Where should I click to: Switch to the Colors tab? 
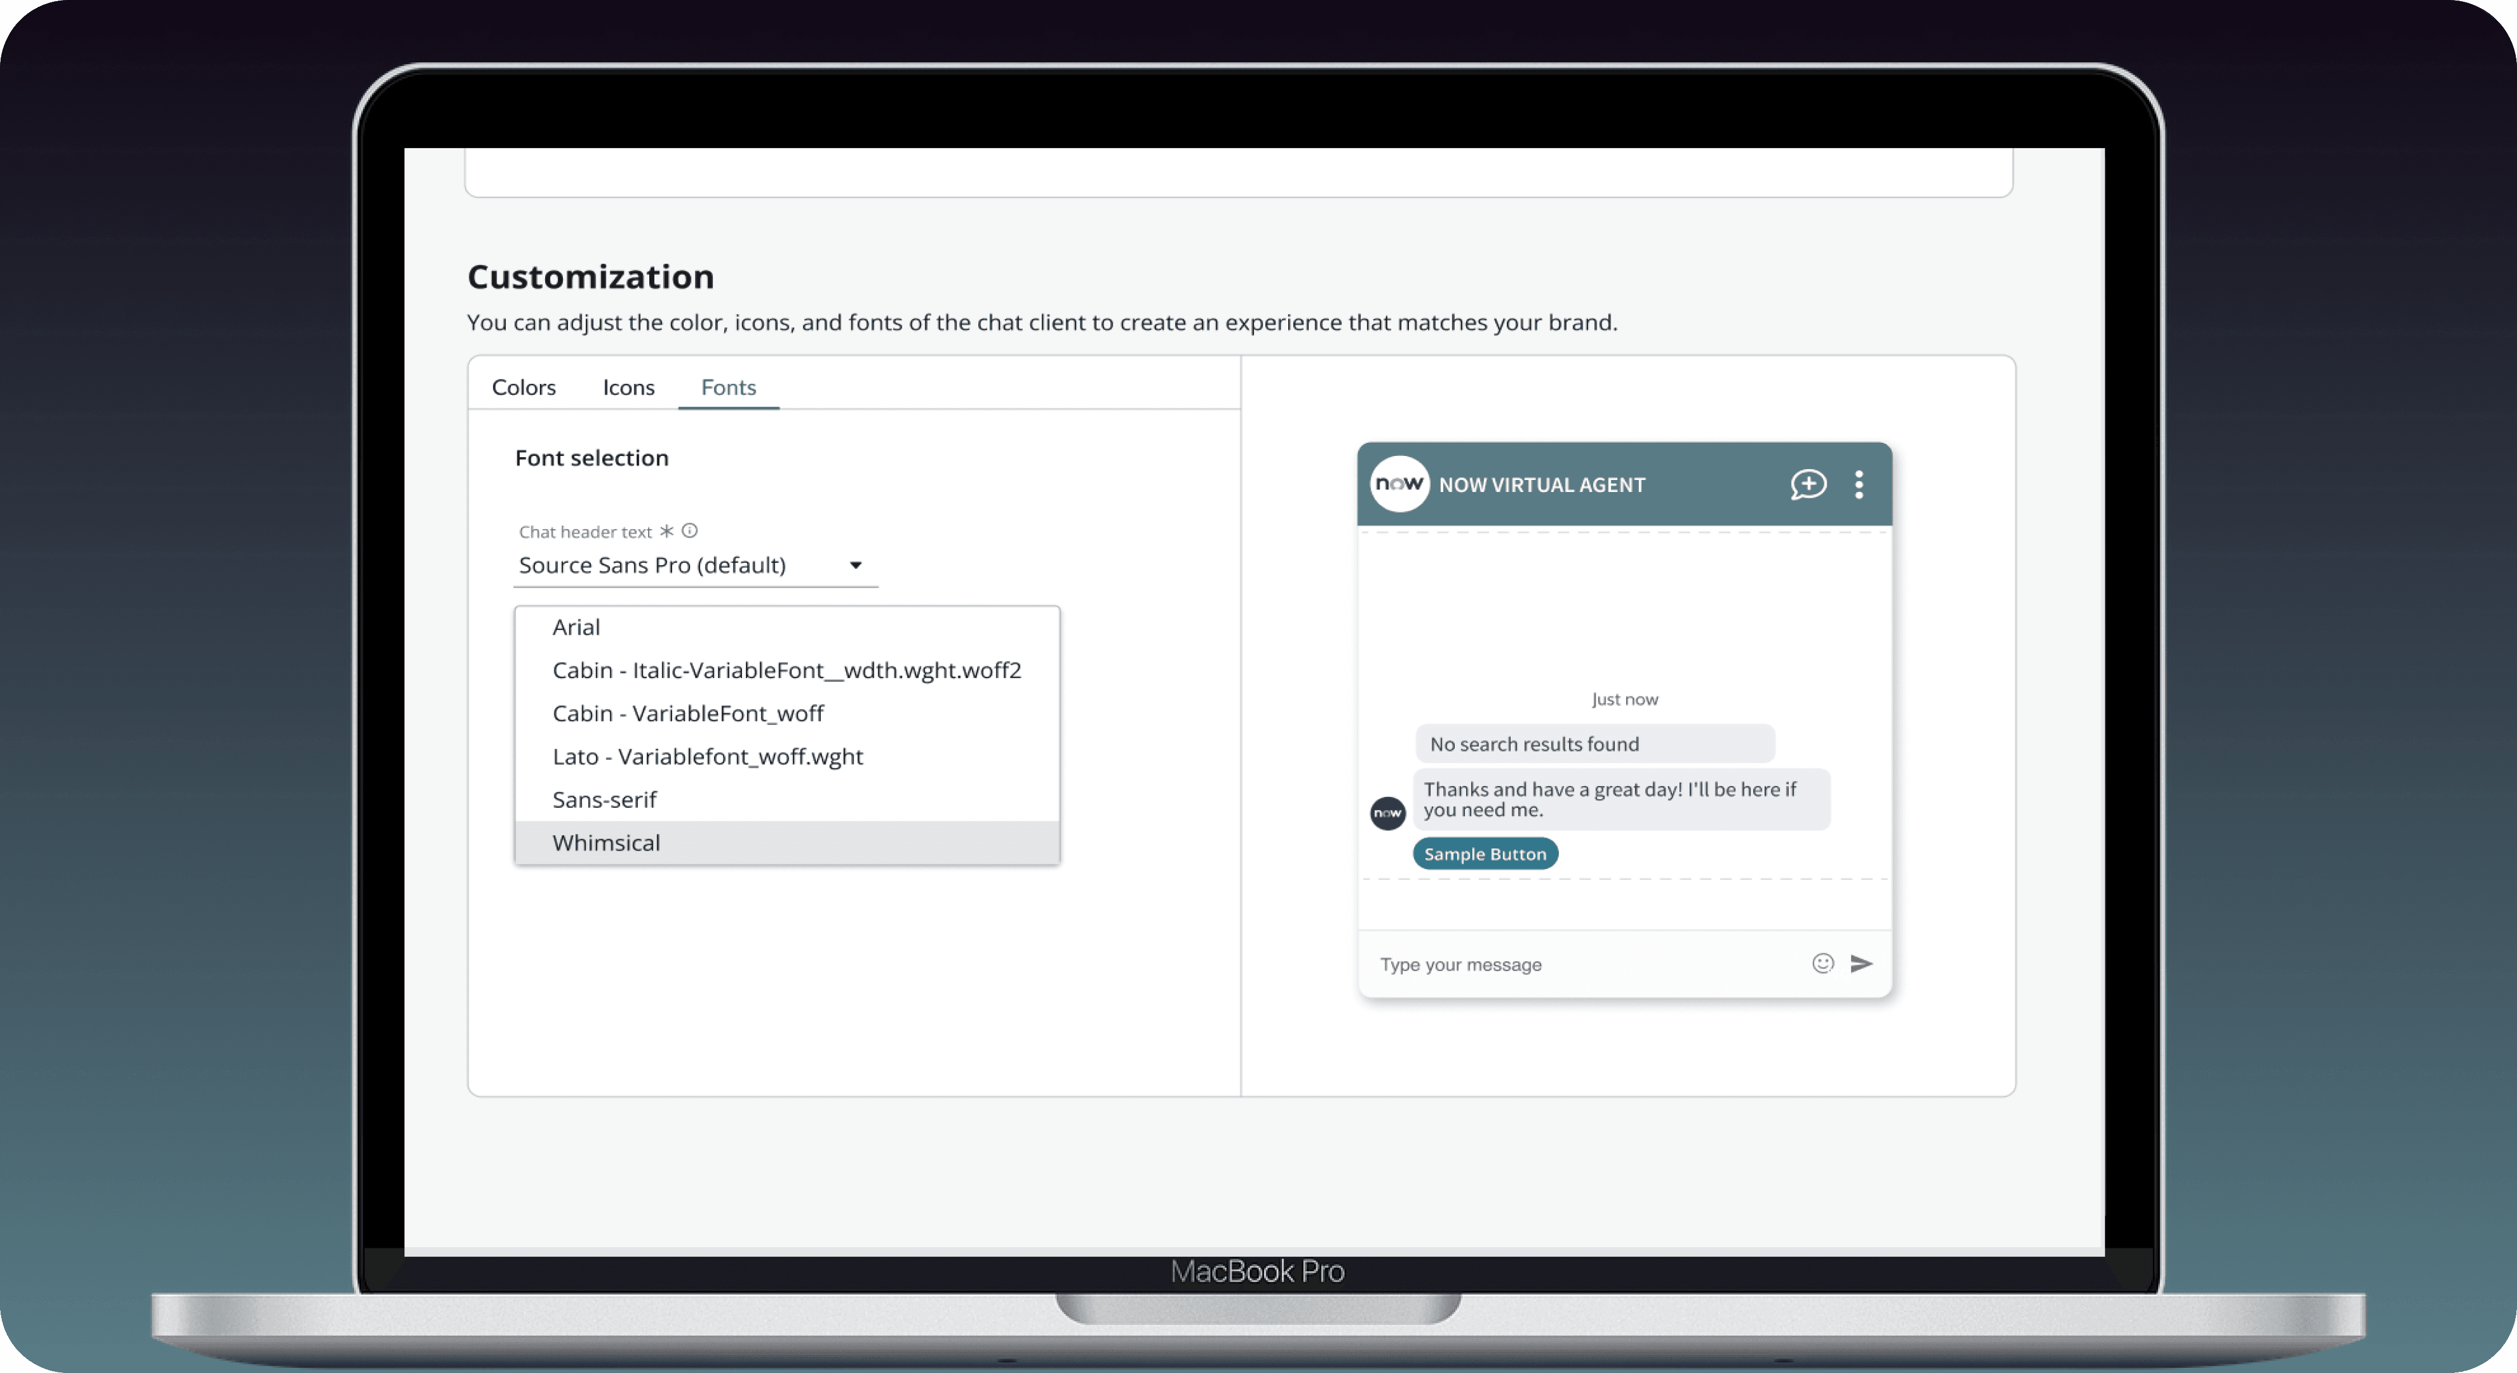(x=524, y=387)
